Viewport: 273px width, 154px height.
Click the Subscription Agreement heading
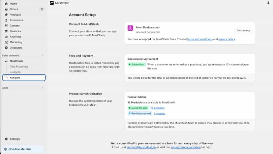pos(143,59)
